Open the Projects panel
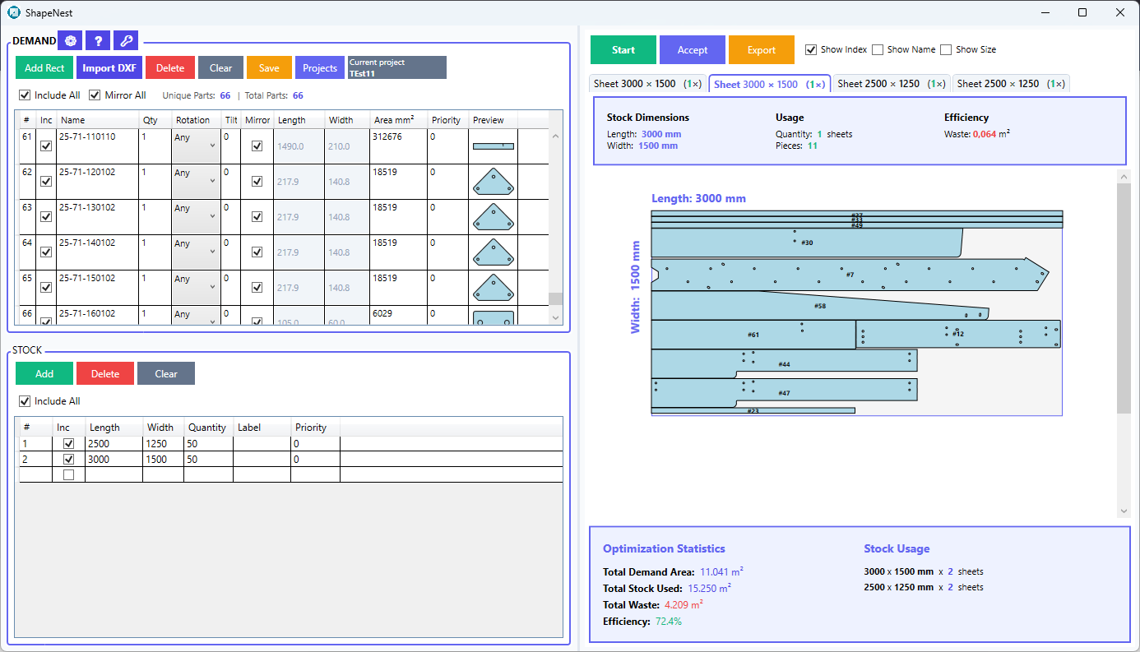 pyautogui.click(x=320, y=67)
